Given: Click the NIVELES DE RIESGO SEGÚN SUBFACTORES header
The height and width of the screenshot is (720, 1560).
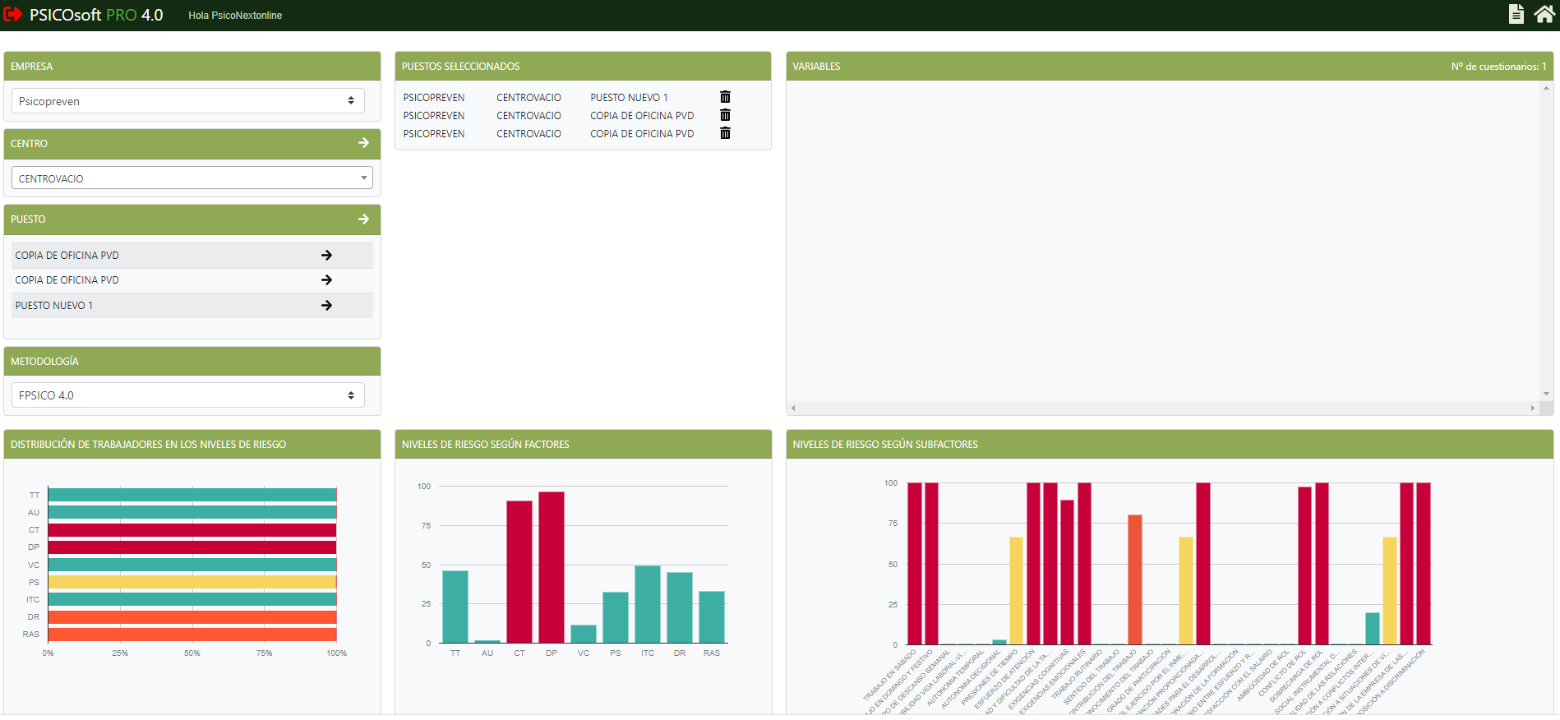Looking at the screenshot, I should pyautogui.click(x=1170, y=444).
